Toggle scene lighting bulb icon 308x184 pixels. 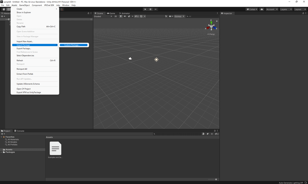pyautogui.click(x=121, y=16)
